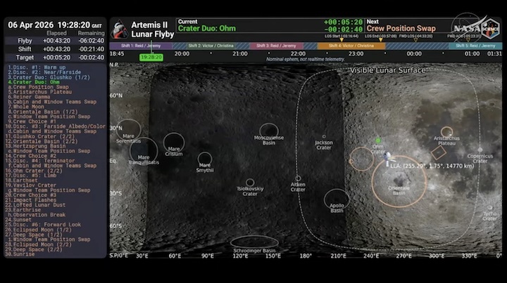Select Shift 4: Victor / Christina bar
Image resolution: width=507 pixels, height=283 pixels.
(x=351, y=46)
